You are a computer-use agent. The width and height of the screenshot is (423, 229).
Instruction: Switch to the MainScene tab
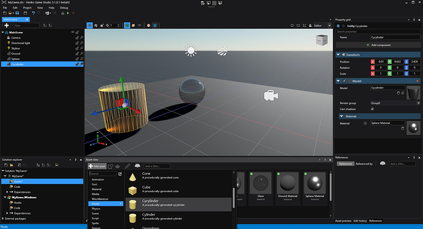pos(16,20)
